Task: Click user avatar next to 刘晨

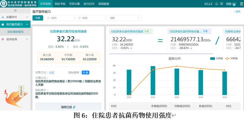Action: (234, 4)
